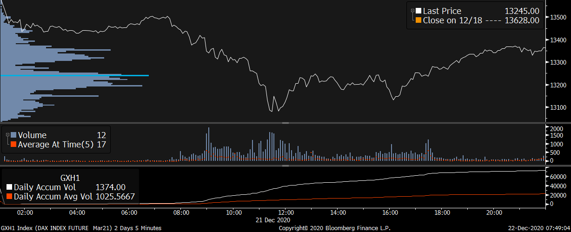The height and width of the screenshot is (232, 571).
Task: Click the Average At Time(5) orange swatch
Action: 13,145
